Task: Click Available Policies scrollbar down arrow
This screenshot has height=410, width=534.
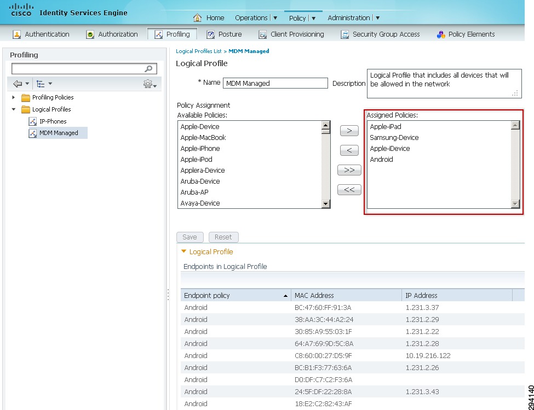Action: pos(326,204)
